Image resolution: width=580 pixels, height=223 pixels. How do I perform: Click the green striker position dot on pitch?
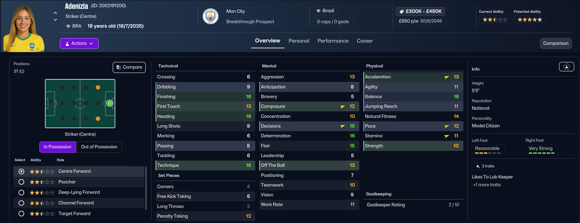click(x=109, y=103)
